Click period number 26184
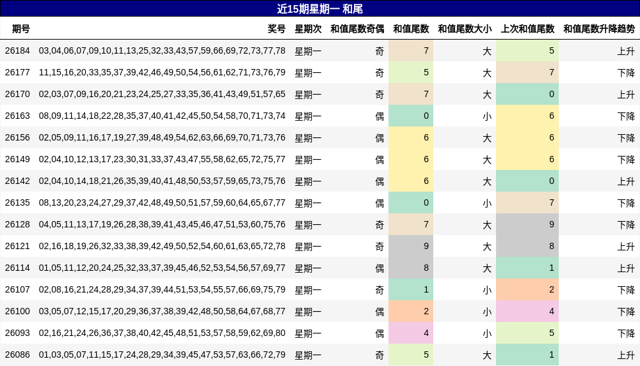Viewport: 640px width, 366px height. click(x=17, y=50)
